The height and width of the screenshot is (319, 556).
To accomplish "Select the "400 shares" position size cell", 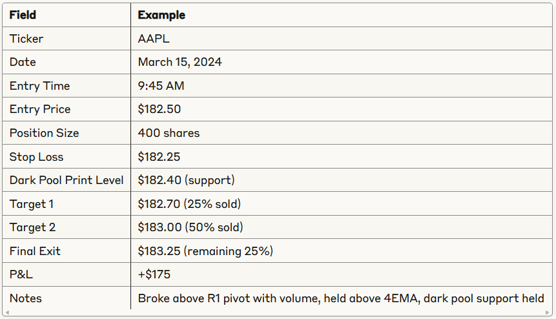I will [x=169, y=133].
